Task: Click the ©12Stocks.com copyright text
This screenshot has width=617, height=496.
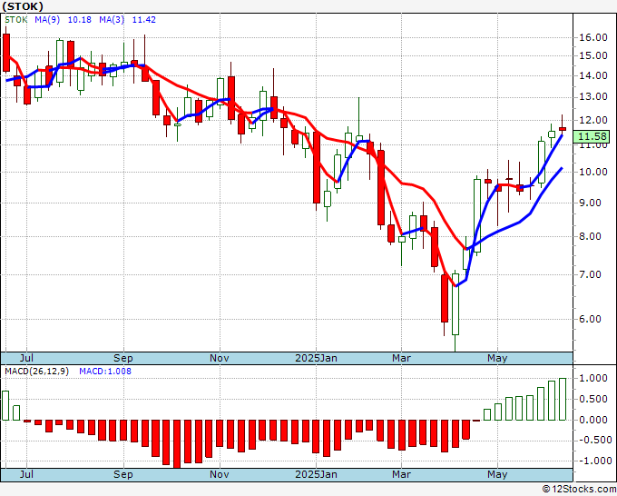Action: click(x=579, y=490)
